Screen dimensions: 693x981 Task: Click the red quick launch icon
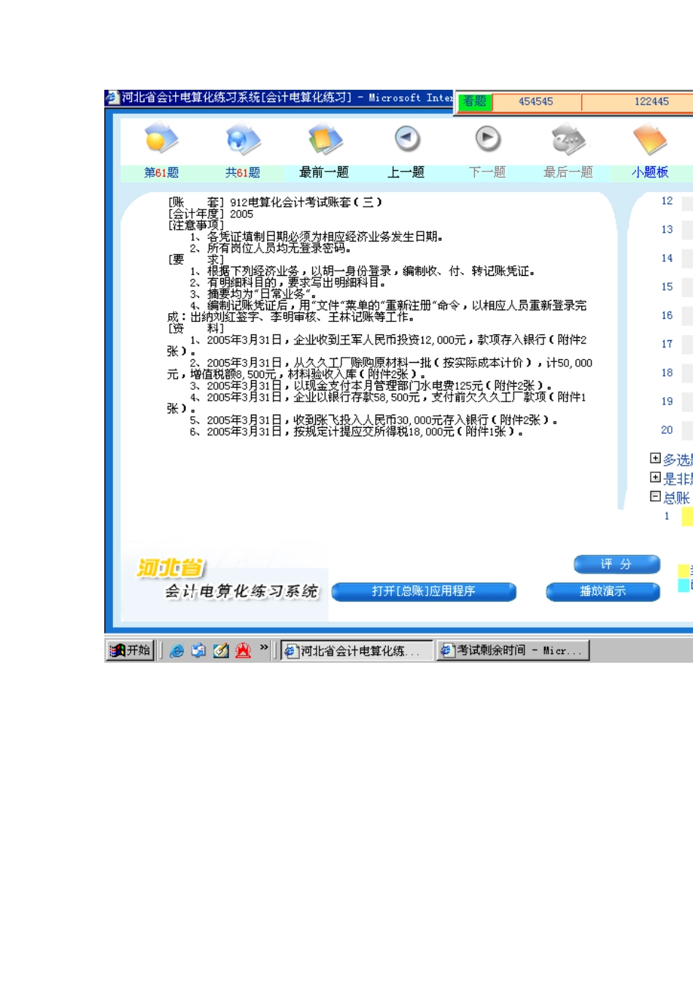pos(243,650)
